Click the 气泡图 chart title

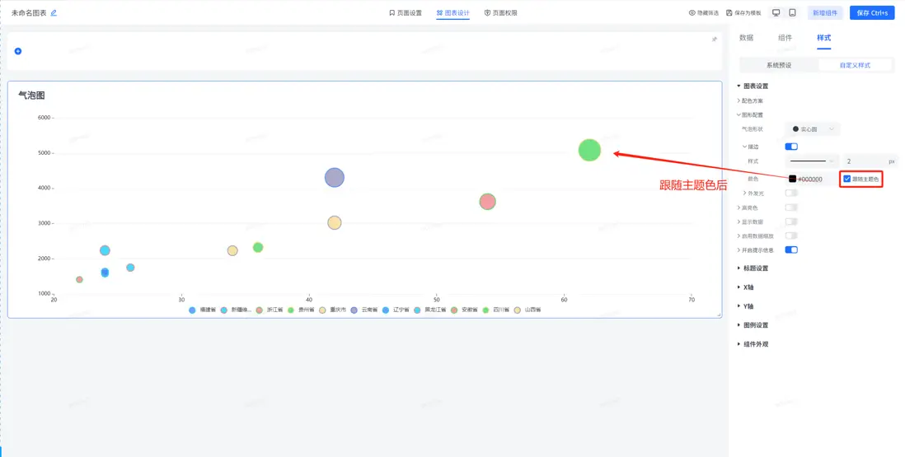(32, 96)
